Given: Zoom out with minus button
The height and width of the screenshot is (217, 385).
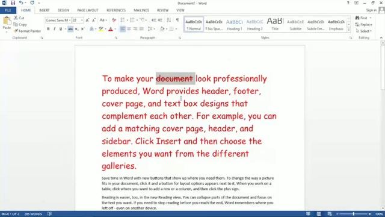Looking at the screenshot, I should 337,214.
